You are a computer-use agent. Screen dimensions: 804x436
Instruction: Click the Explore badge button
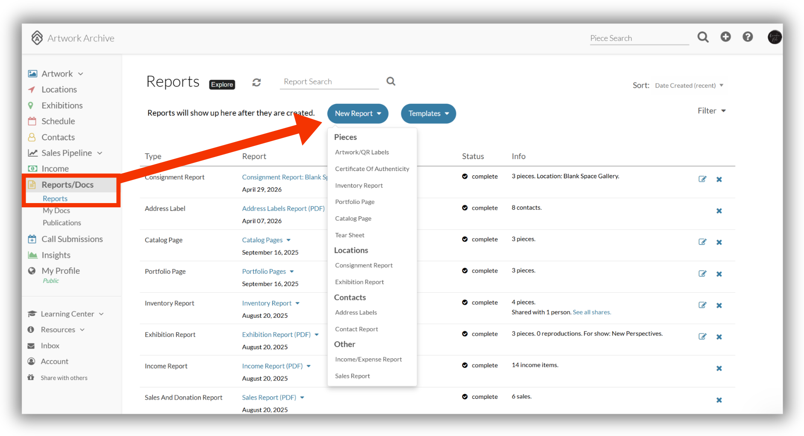[x=222, y=84]
